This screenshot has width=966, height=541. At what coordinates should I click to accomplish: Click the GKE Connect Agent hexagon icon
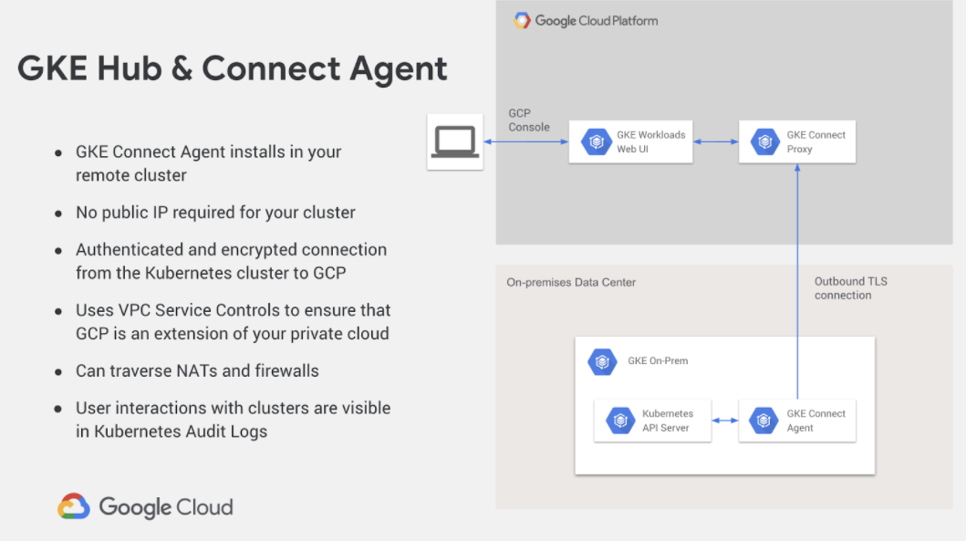[763, 421]
